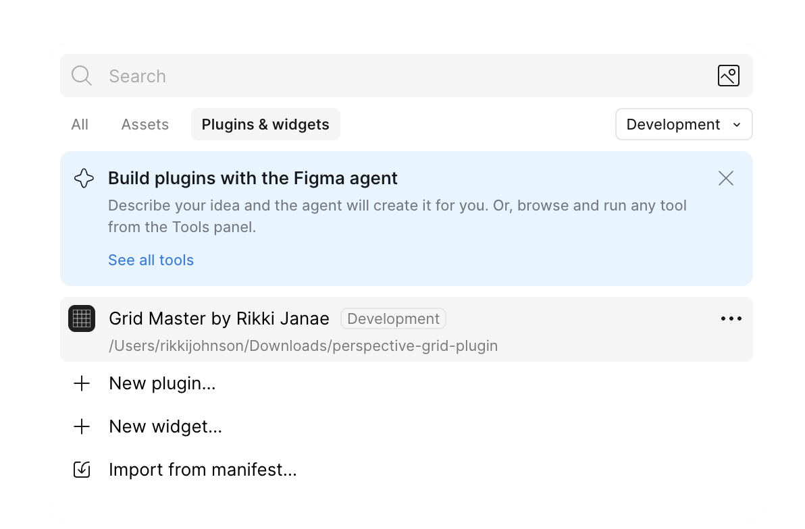This screenshot has height=529, width=805.
Task: Click the Development badge on Grid Master
Action: 393,318
